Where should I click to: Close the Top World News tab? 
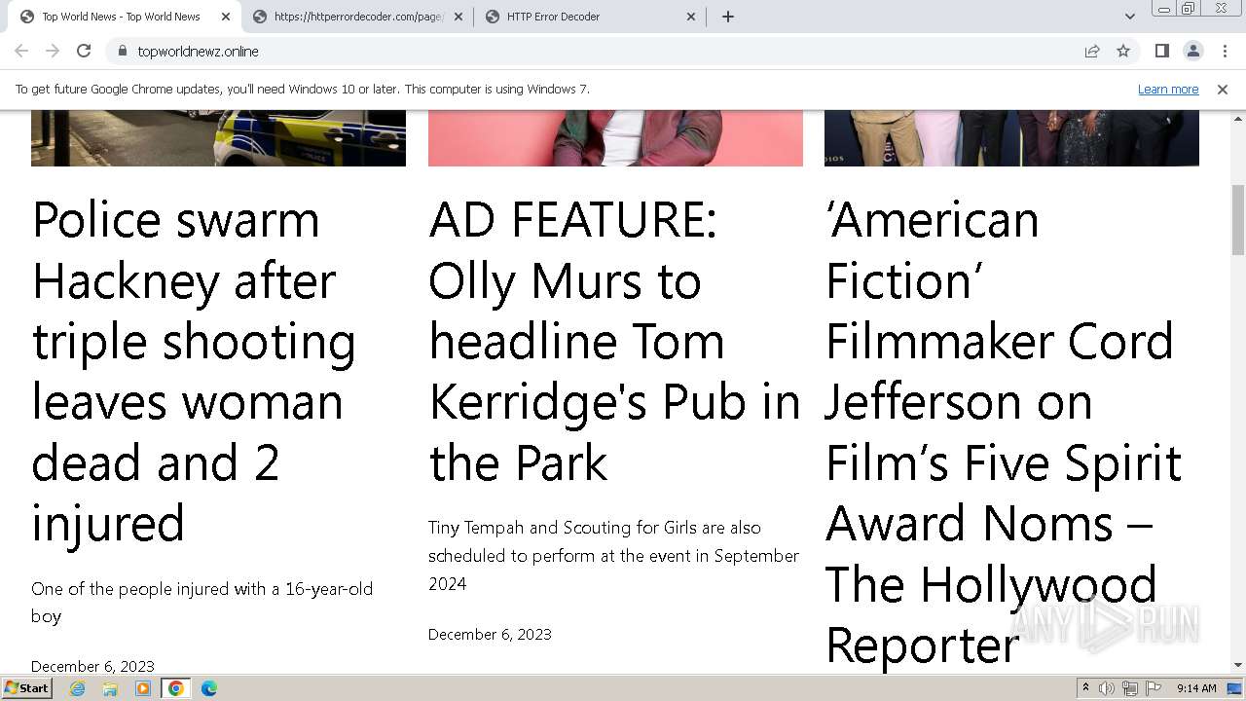pos(226,17)
